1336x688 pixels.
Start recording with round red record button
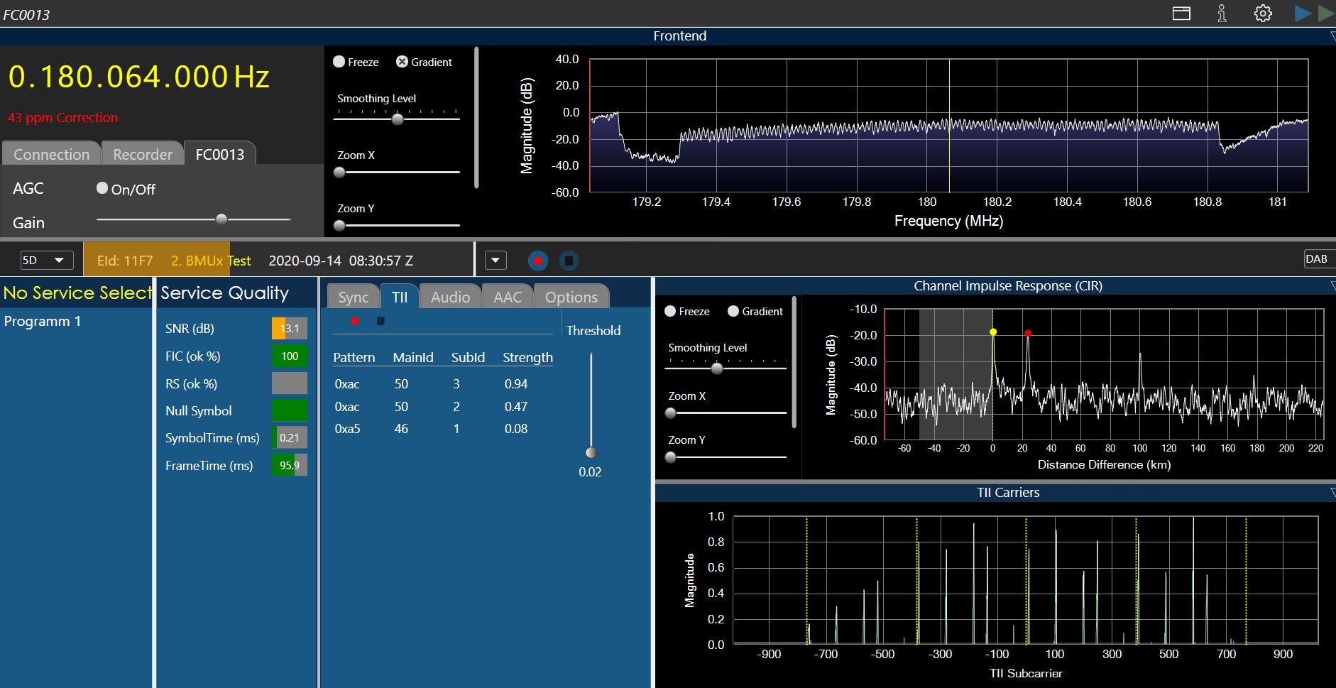(x=537, y=261)
